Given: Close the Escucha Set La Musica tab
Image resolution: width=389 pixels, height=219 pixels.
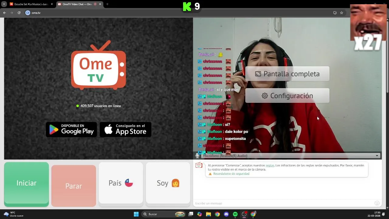Looking at the screenshot, I should [x=52, y=4].
